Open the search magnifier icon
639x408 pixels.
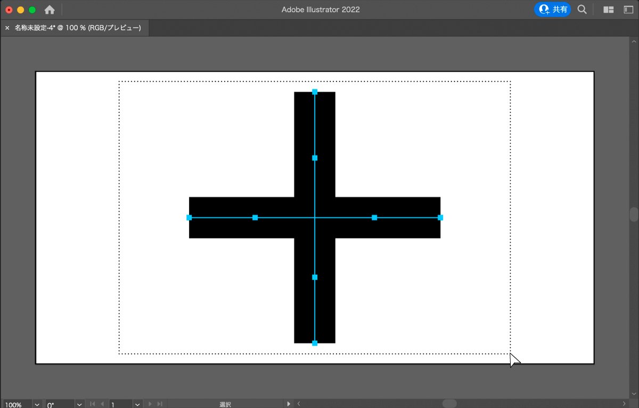click(583, 10)
